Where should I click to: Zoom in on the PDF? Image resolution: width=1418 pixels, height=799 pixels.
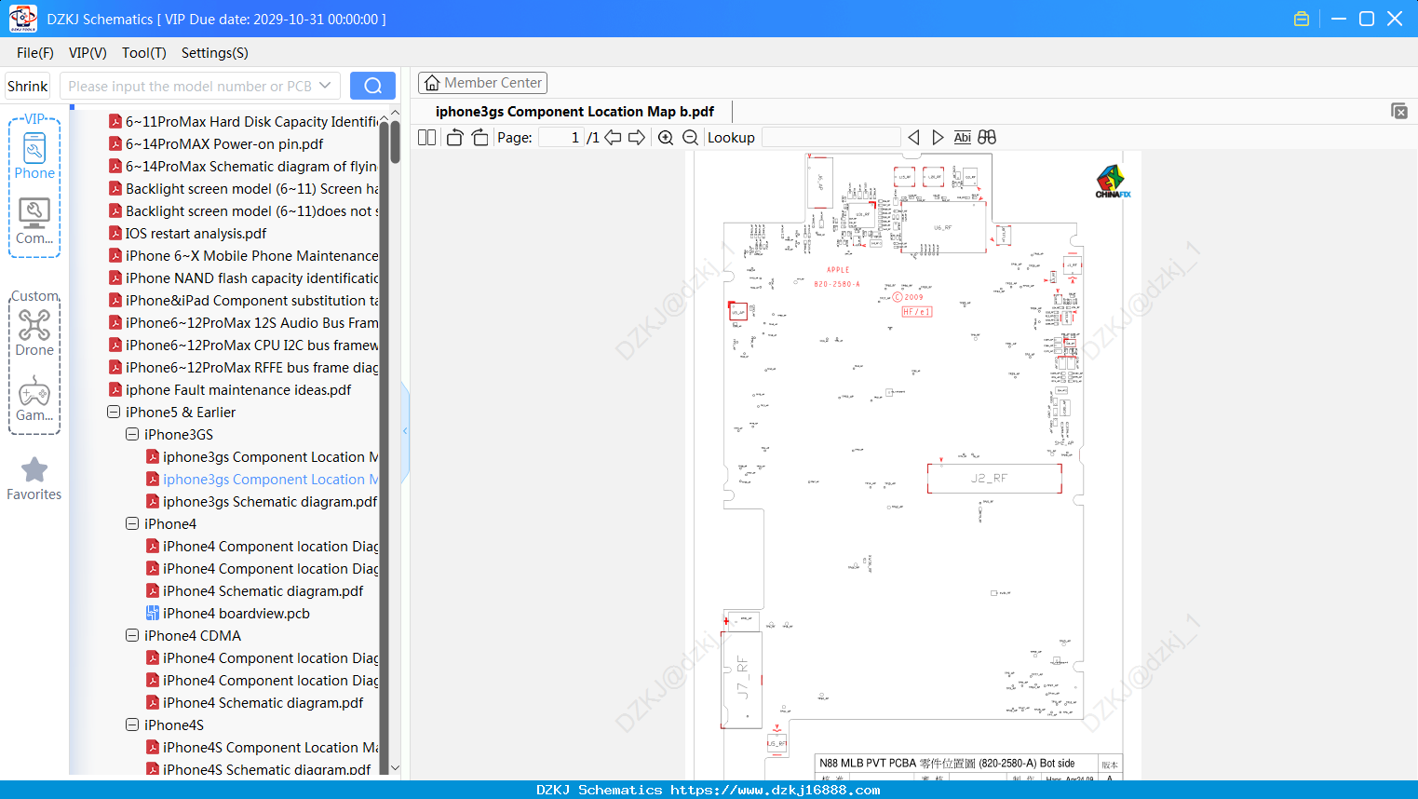[x=666, y=138]
